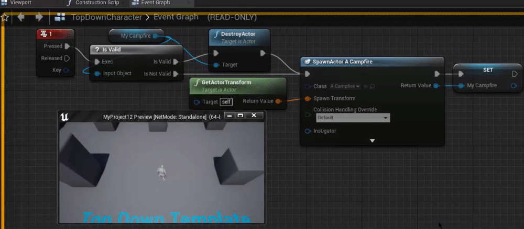Image resolution: width=524 pixels, height=229 pixels.
Task: Bookmark graph with the star icon
Action: click(x=5, y=17)
